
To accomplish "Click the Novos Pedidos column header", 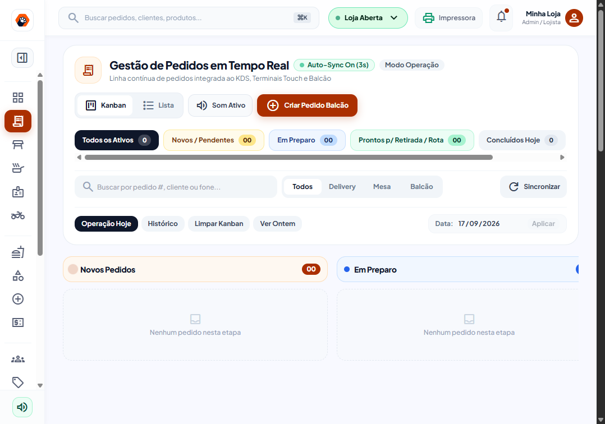I will tap(195, 269).
